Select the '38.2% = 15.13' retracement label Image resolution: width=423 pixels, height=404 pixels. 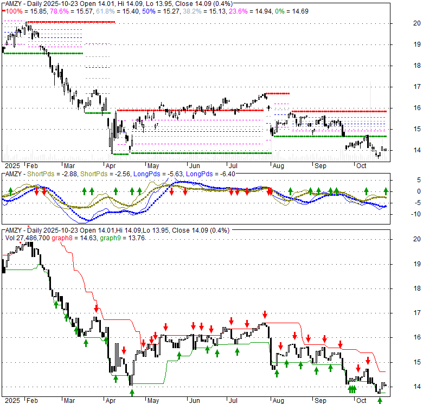[x=204, y=11]
